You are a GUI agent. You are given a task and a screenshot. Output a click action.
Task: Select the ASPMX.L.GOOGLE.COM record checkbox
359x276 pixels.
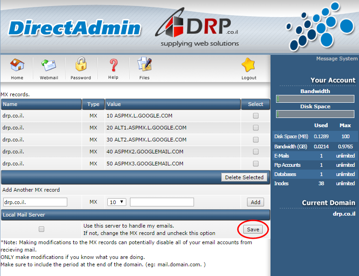coord(256,116)
